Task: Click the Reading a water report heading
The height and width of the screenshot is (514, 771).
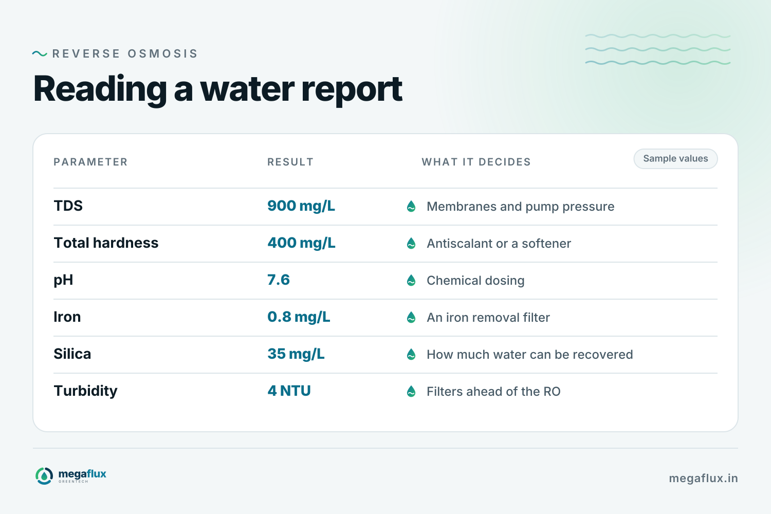Action: pos(218,89)
